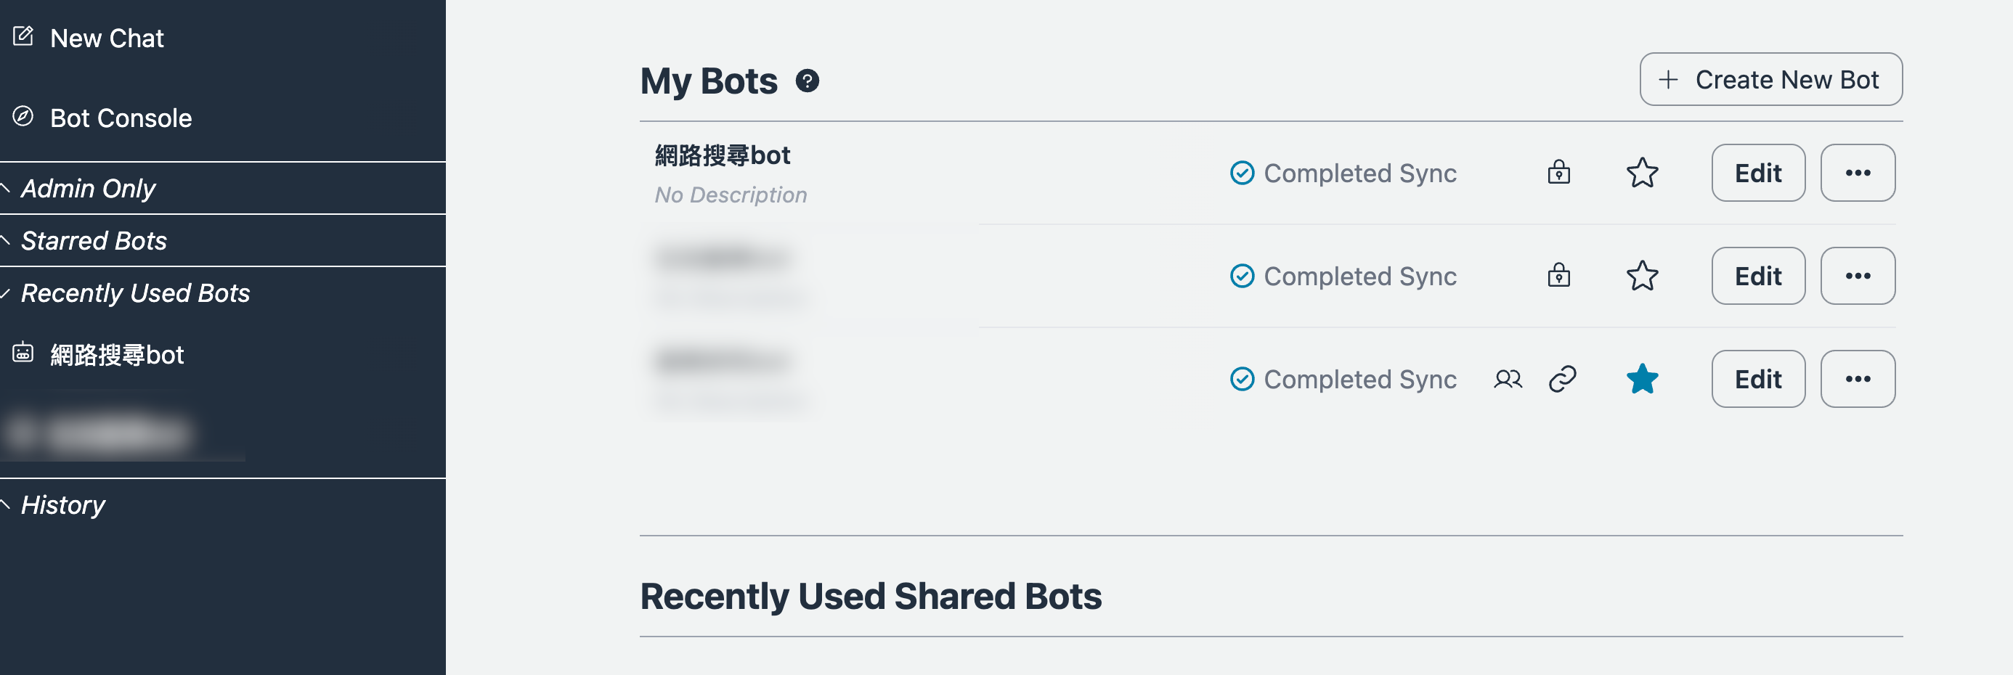Star the 網路搜尋bot in My Bots
The height and width of the screenshot is (675, 2013).
click(x=1642, y=173)
